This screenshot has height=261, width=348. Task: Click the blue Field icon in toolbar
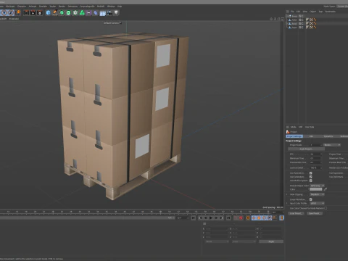point(96,12)
